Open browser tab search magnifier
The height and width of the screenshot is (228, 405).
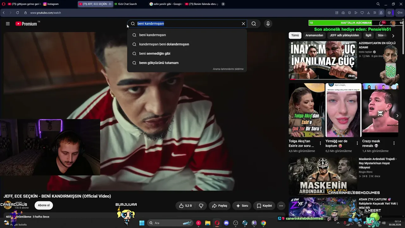click(378, 4)
